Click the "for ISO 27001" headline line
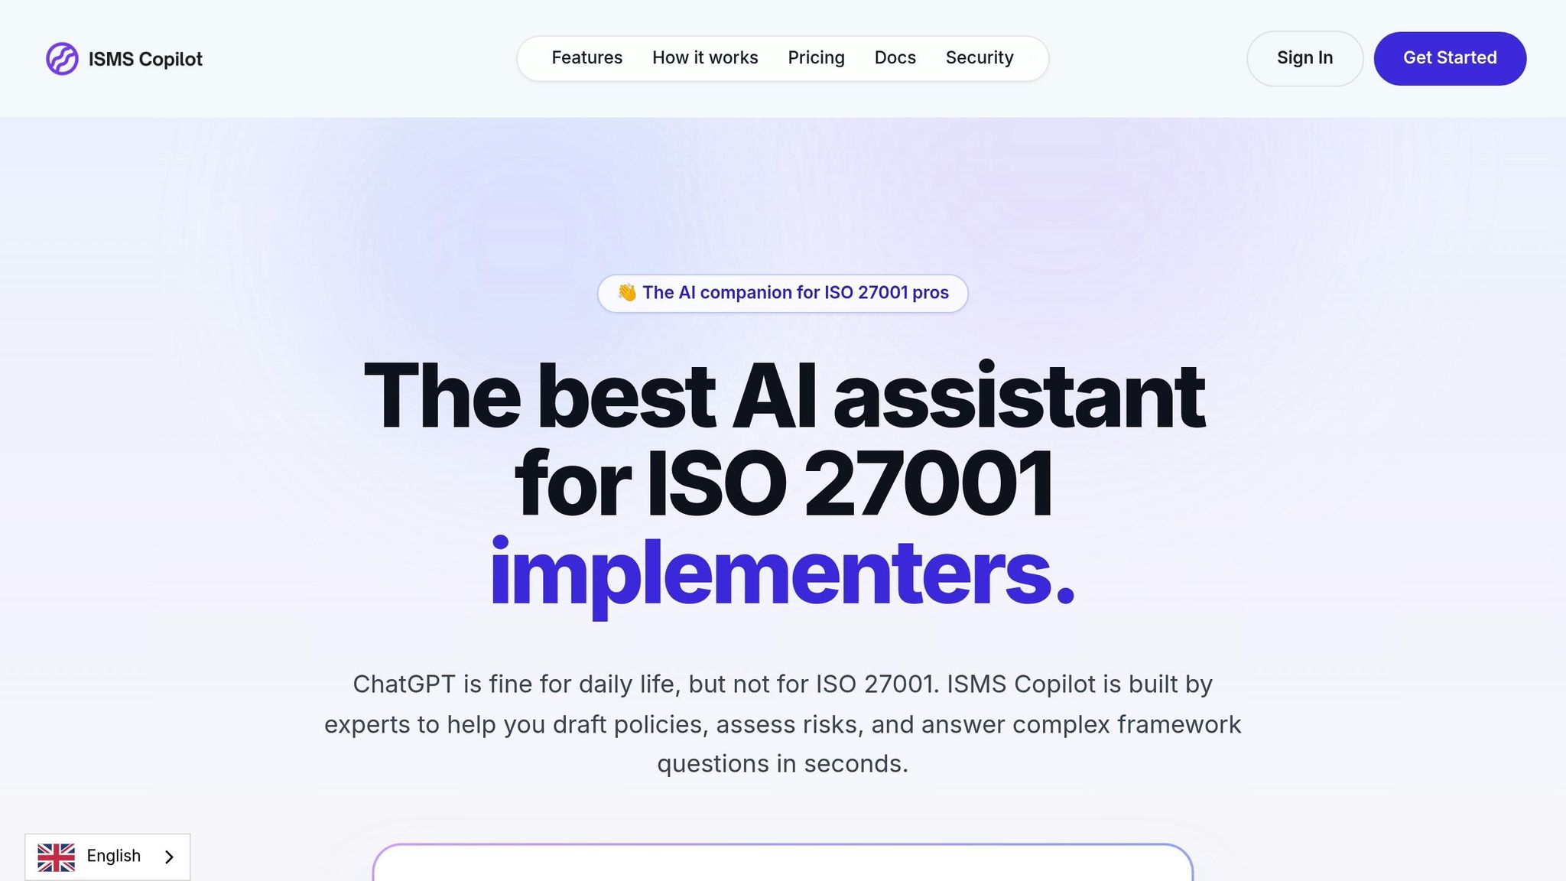 [783, 483]
